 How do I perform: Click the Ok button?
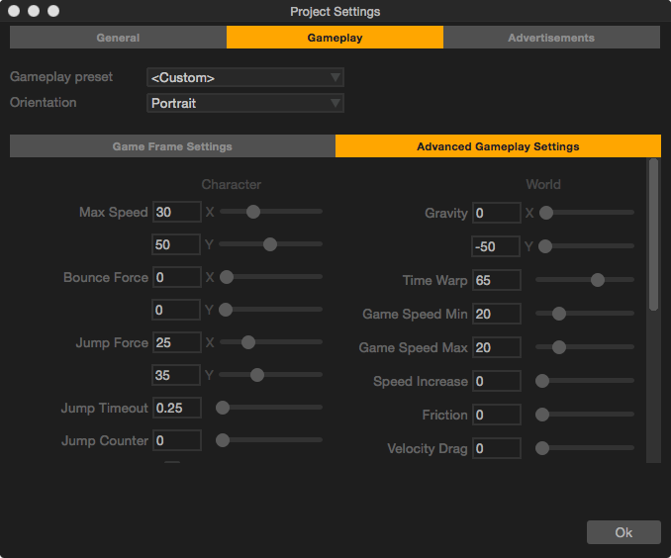pos(623,532)
